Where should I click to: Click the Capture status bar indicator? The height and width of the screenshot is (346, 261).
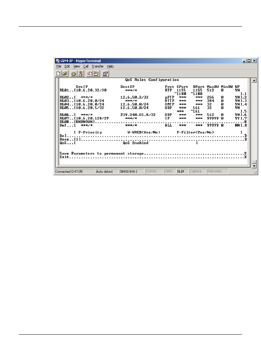196,171
